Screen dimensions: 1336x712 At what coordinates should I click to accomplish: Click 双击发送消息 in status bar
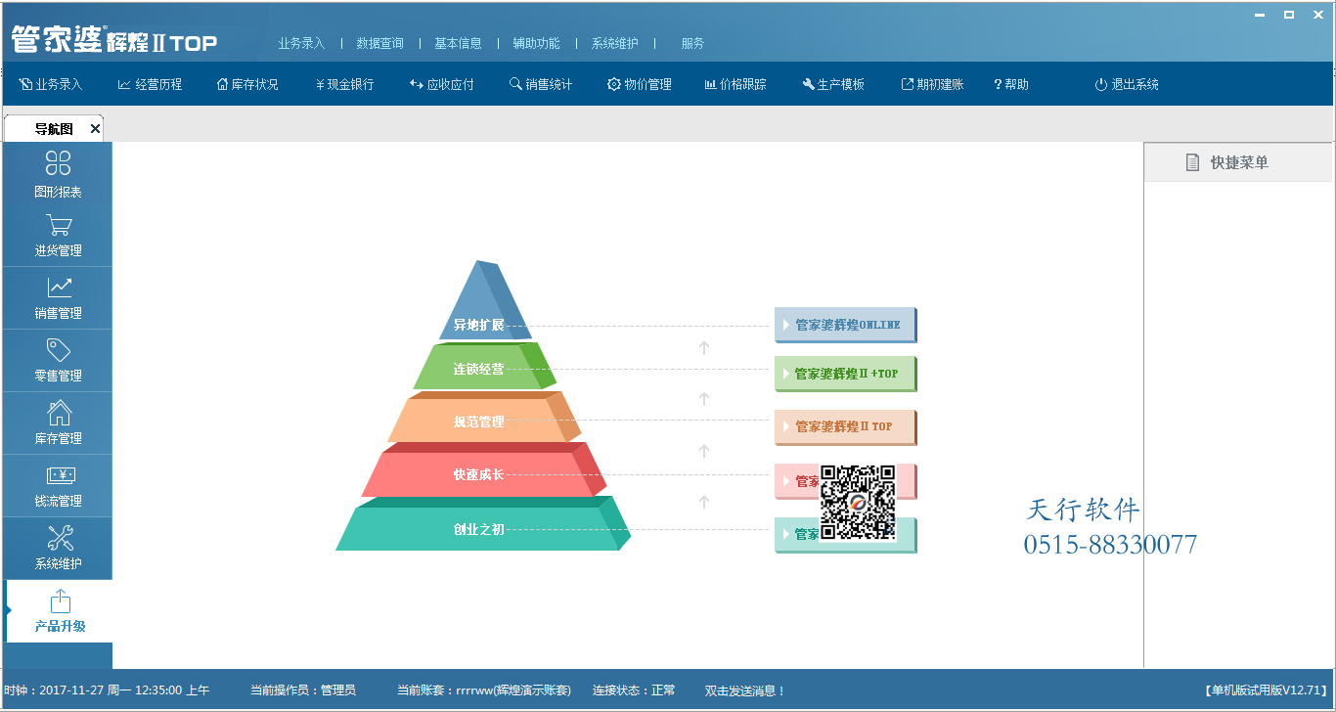tap(745, 690)
